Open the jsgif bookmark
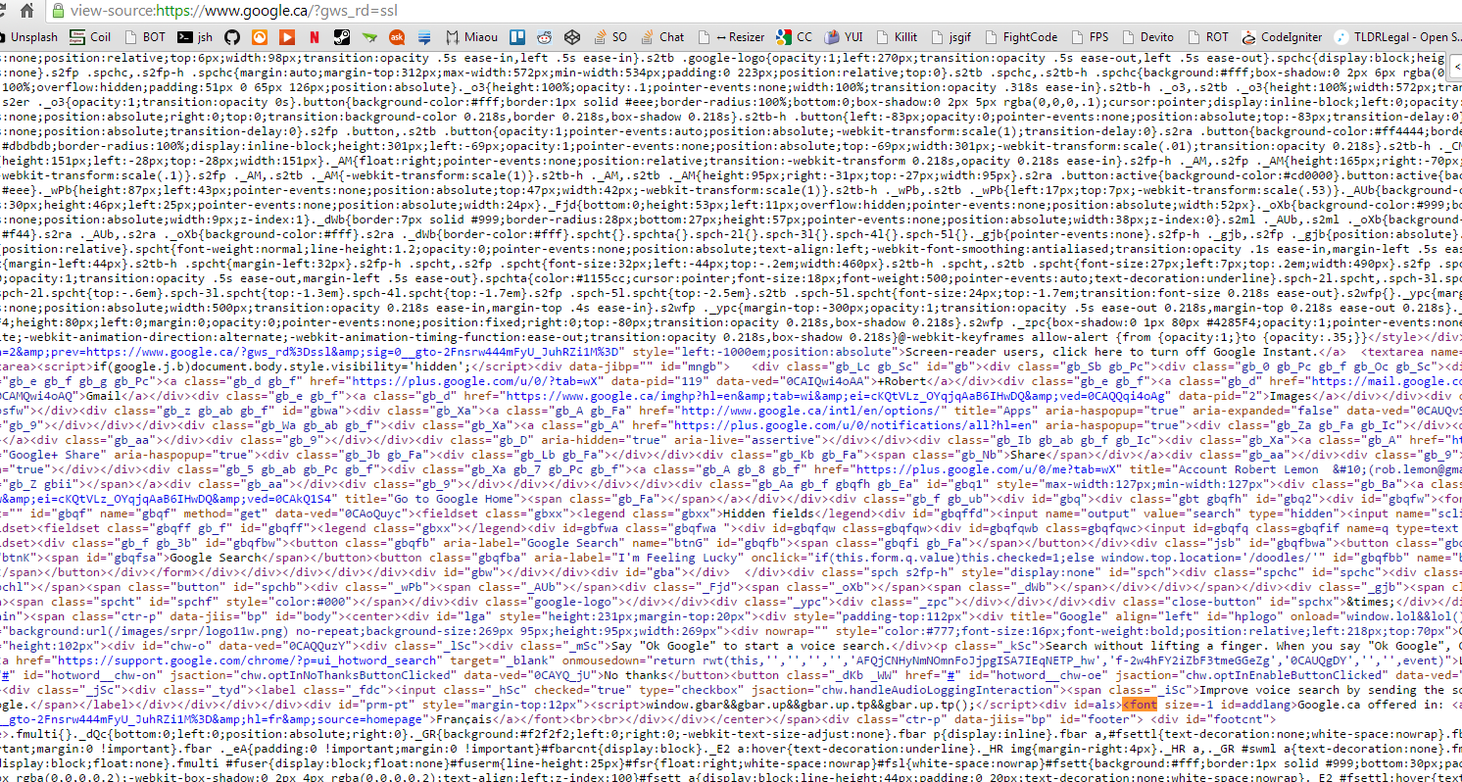Viewport: 1462px width, 782px height. pyautogui.click(x=951, y=37)
